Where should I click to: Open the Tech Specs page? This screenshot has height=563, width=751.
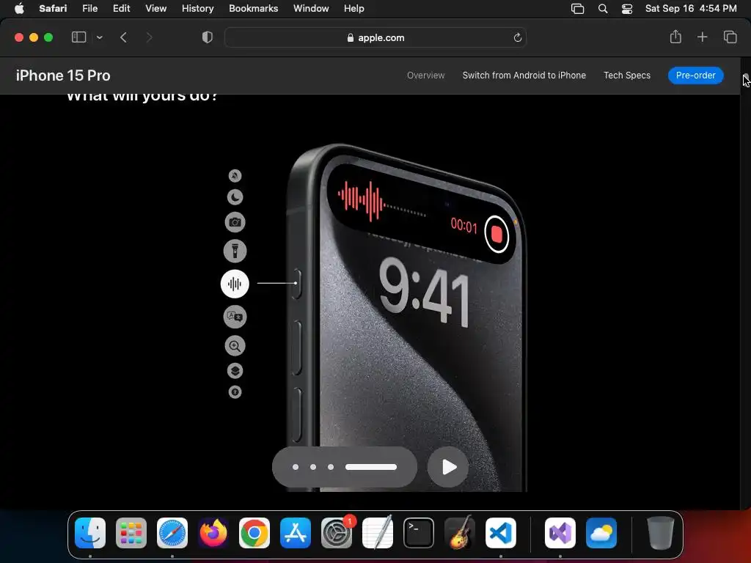click(627, 76)
